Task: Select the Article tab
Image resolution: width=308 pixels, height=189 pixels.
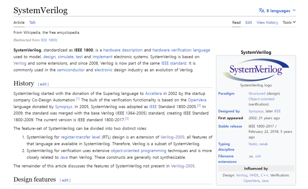Action: tap(19, 22)
